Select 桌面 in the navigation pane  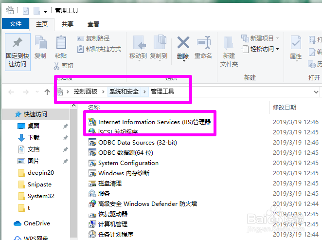click(x=33, y=126)
